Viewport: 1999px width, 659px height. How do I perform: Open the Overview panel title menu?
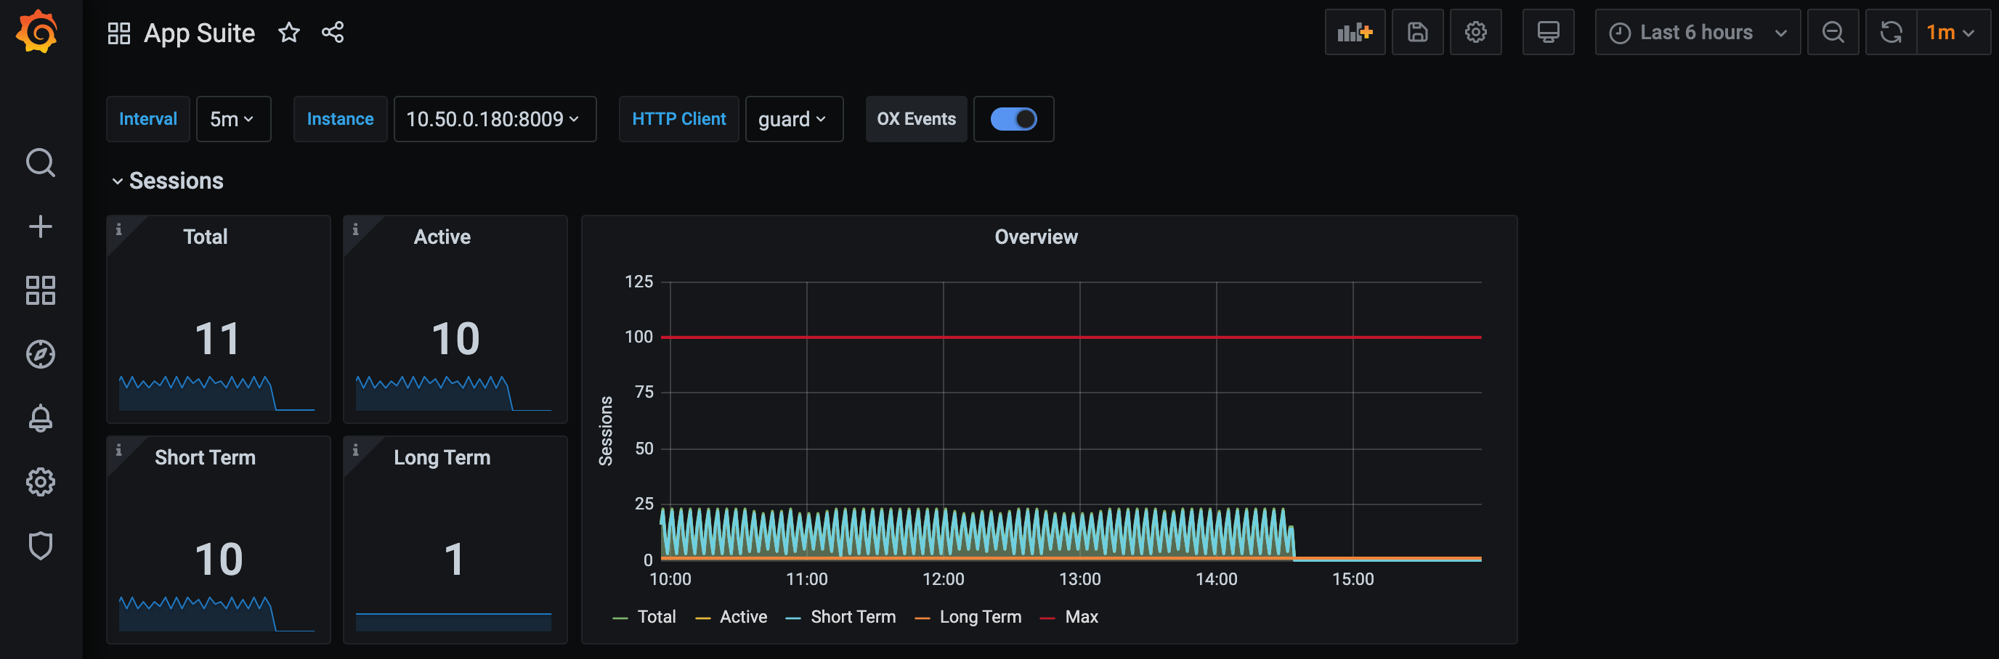[1036, 237]
